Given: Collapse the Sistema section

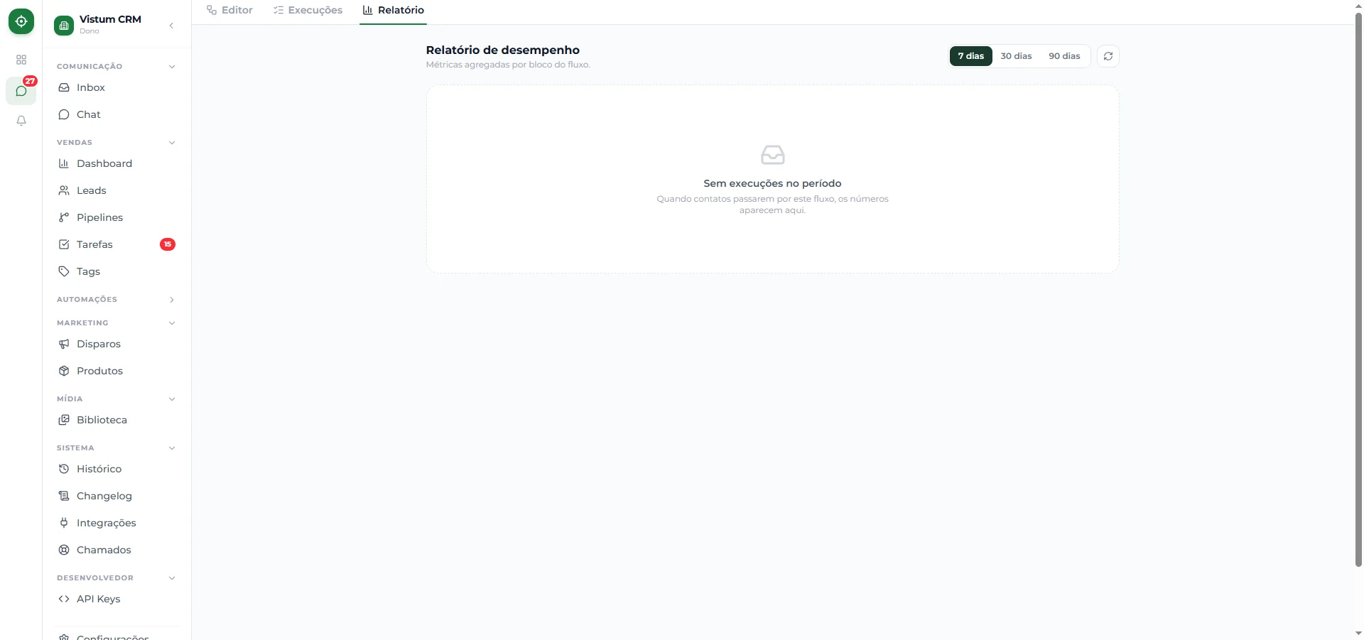Looking at the screenshot, I should [x=171, y=448].
